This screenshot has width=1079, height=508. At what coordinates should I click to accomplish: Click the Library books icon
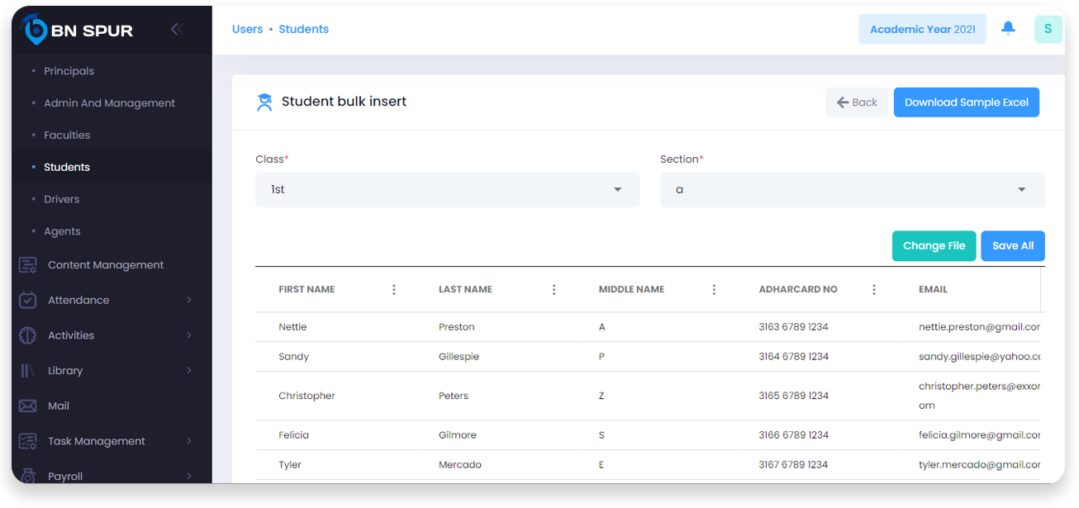pyautogui.click(x=28, y=371)
